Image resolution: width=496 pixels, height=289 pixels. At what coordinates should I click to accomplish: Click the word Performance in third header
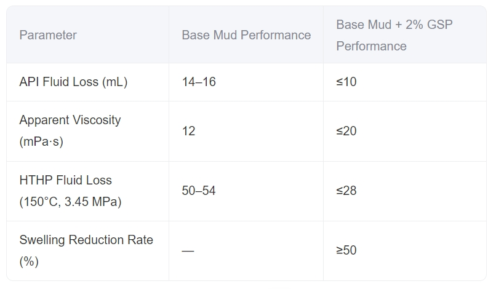pyautogui.click(x=371, y=46)
